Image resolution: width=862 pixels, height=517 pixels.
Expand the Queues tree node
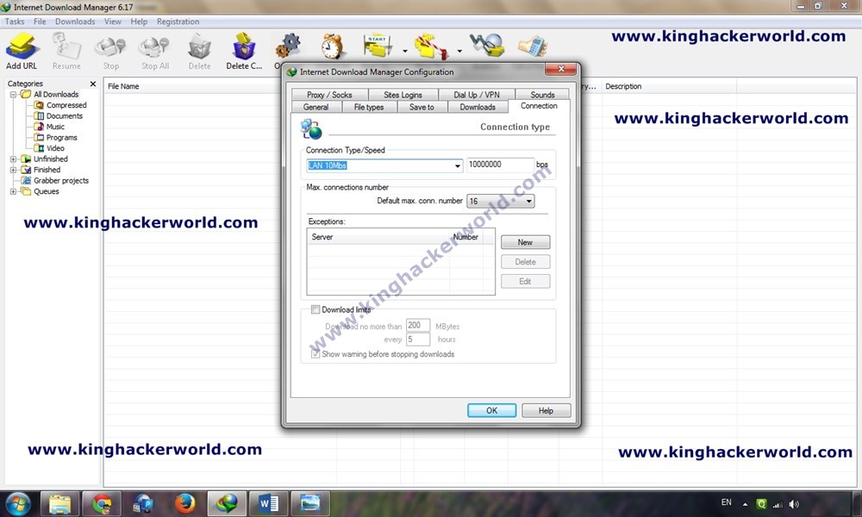point(13,191)
